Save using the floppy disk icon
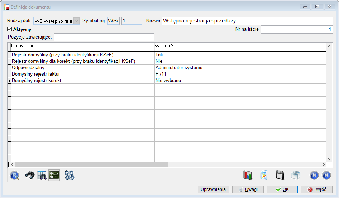The width and height of the screenshot is (339, 198). click(x=280, y=175)
